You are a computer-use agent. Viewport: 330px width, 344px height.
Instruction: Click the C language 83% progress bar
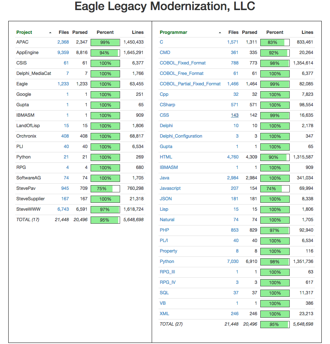coord(275,42)
